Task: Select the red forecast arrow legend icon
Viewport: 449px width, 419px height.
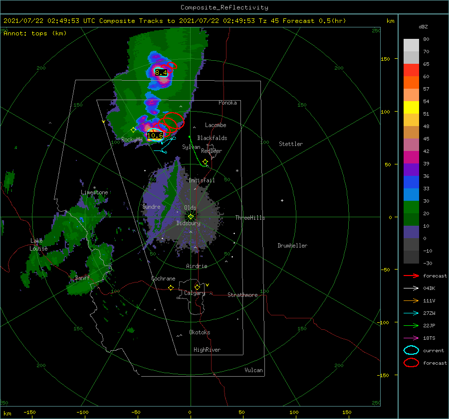Action: pos(411,276)
